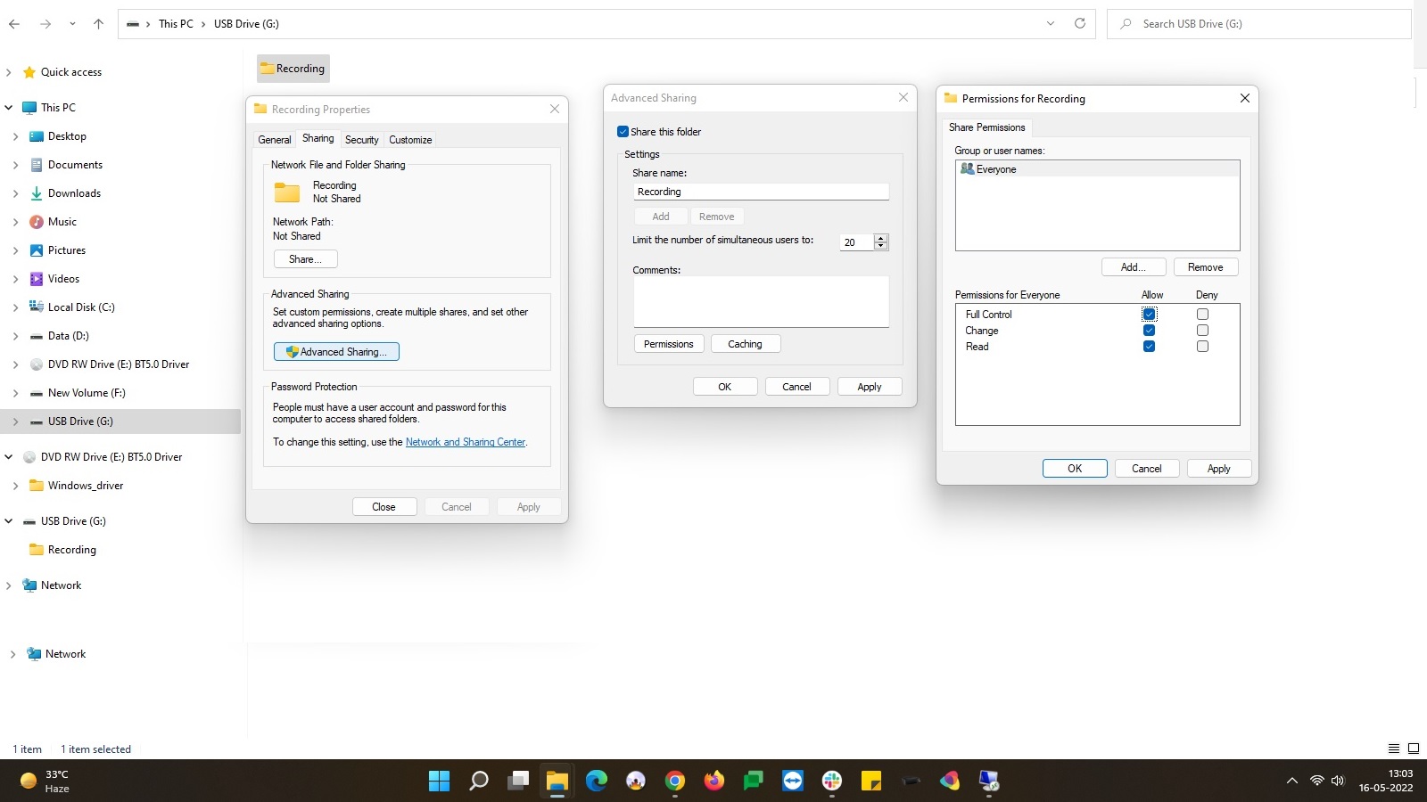Collapse This PC in the navigation tree
Image resolution: width=1427 pixels, height=802 pixels.
(9, 107)
